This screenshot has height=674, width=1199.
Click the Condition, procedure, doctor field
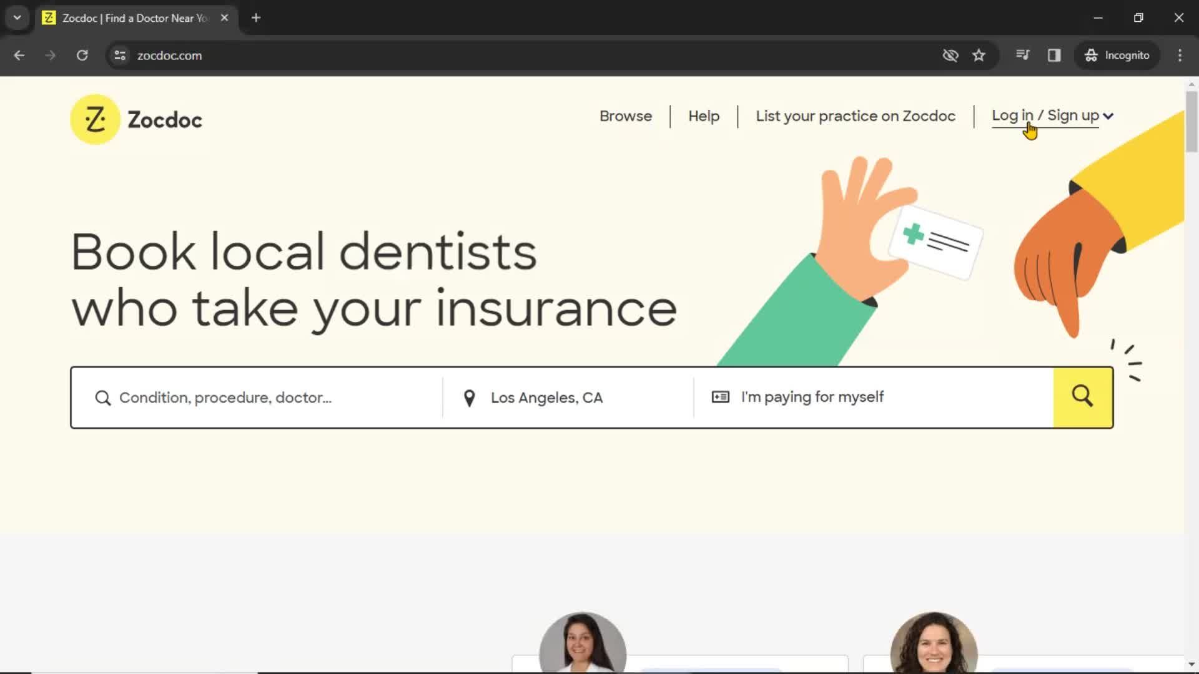point(257,398)
